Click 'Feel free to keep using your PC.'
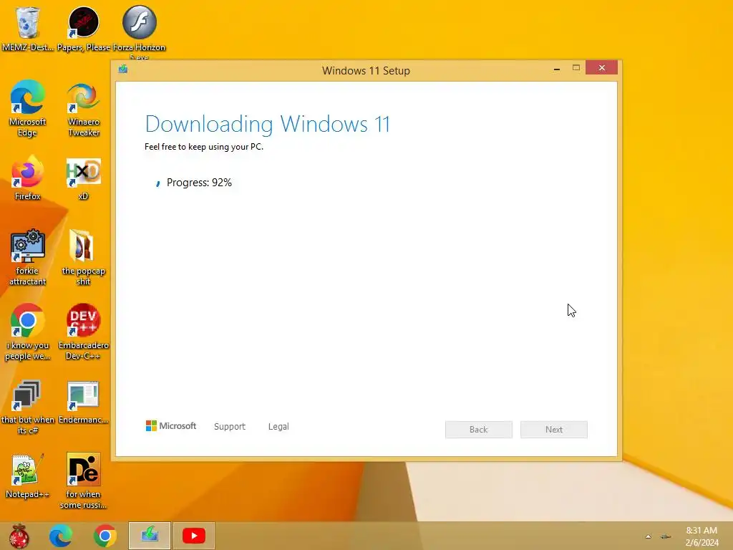 (x=204, y=147)
